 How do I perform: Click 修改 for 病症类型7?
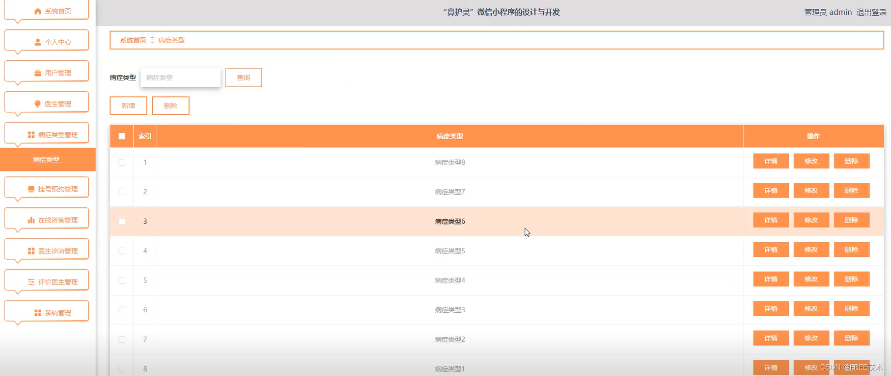click(811, 191)
